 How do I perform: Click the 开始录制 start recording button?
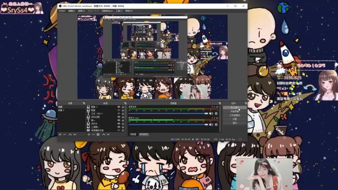coord(235,111)
